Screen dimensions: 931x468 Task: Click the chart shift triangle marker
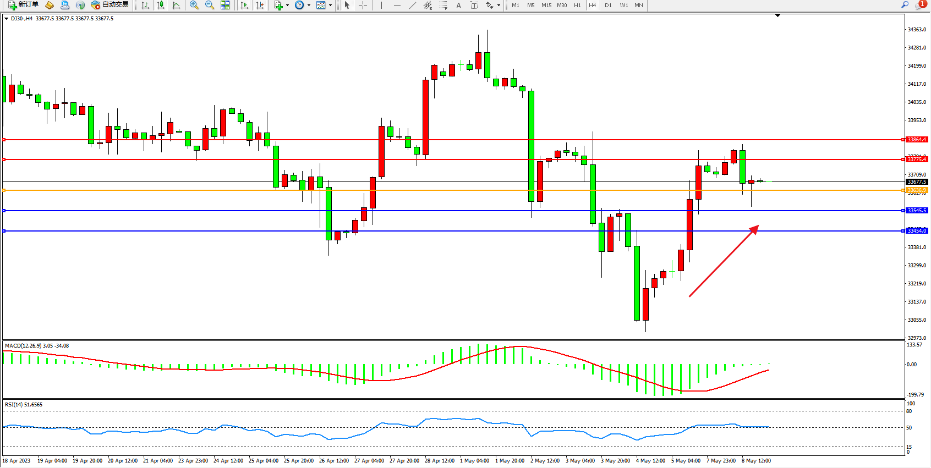tap(777, 16)
